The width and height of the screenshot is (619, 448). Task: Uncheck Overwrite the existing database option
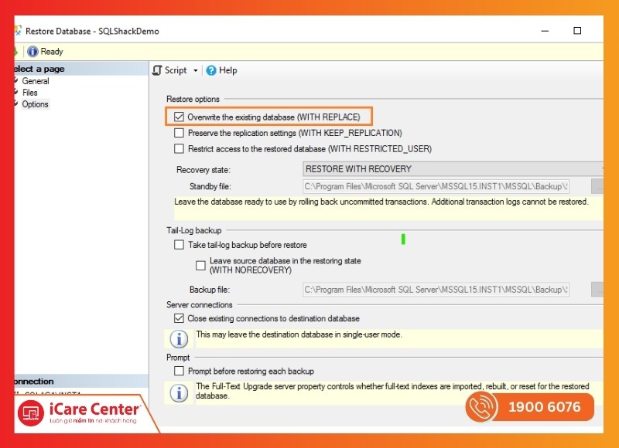tap(179, 117)
